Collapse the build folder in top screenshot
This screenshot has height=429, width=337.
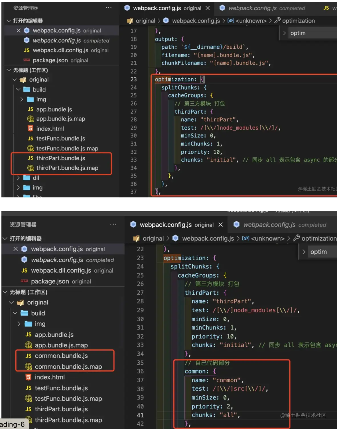[18, 89]
